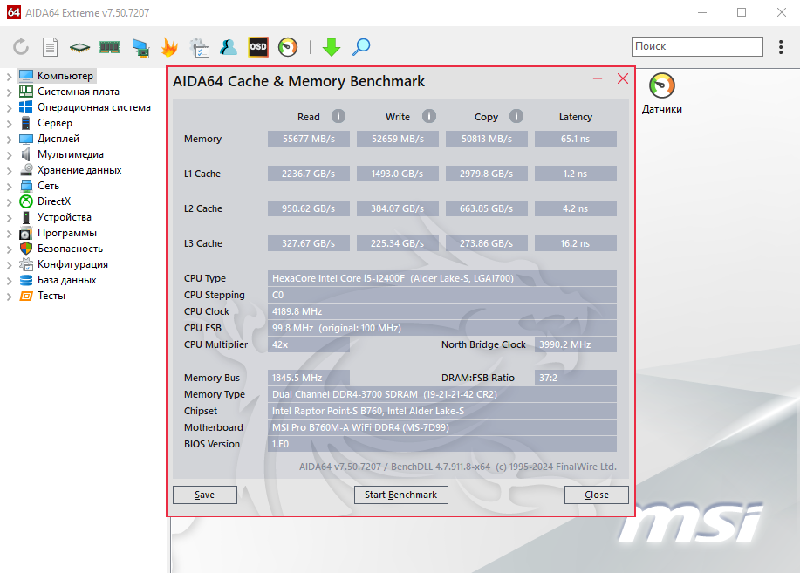Select Мультимедиа in the sidebar tree
Screen dimensions: 800x573
(71, 154)
